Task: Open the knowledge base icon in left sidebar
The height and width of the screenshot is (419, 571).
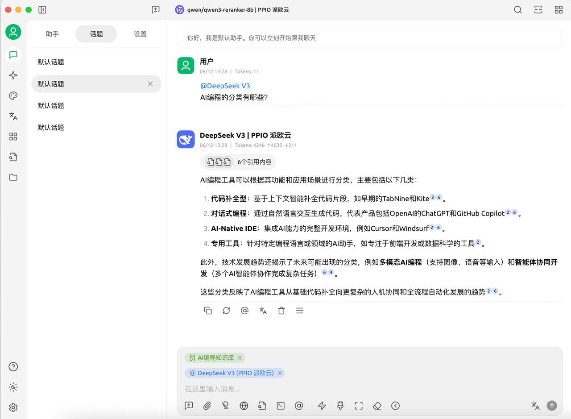Action: (x=13, y=157)
